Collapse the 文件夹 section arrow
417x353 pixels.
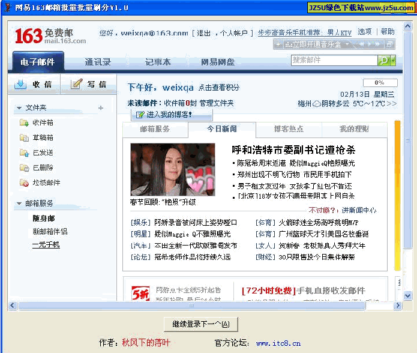click(x=19, y=107)
